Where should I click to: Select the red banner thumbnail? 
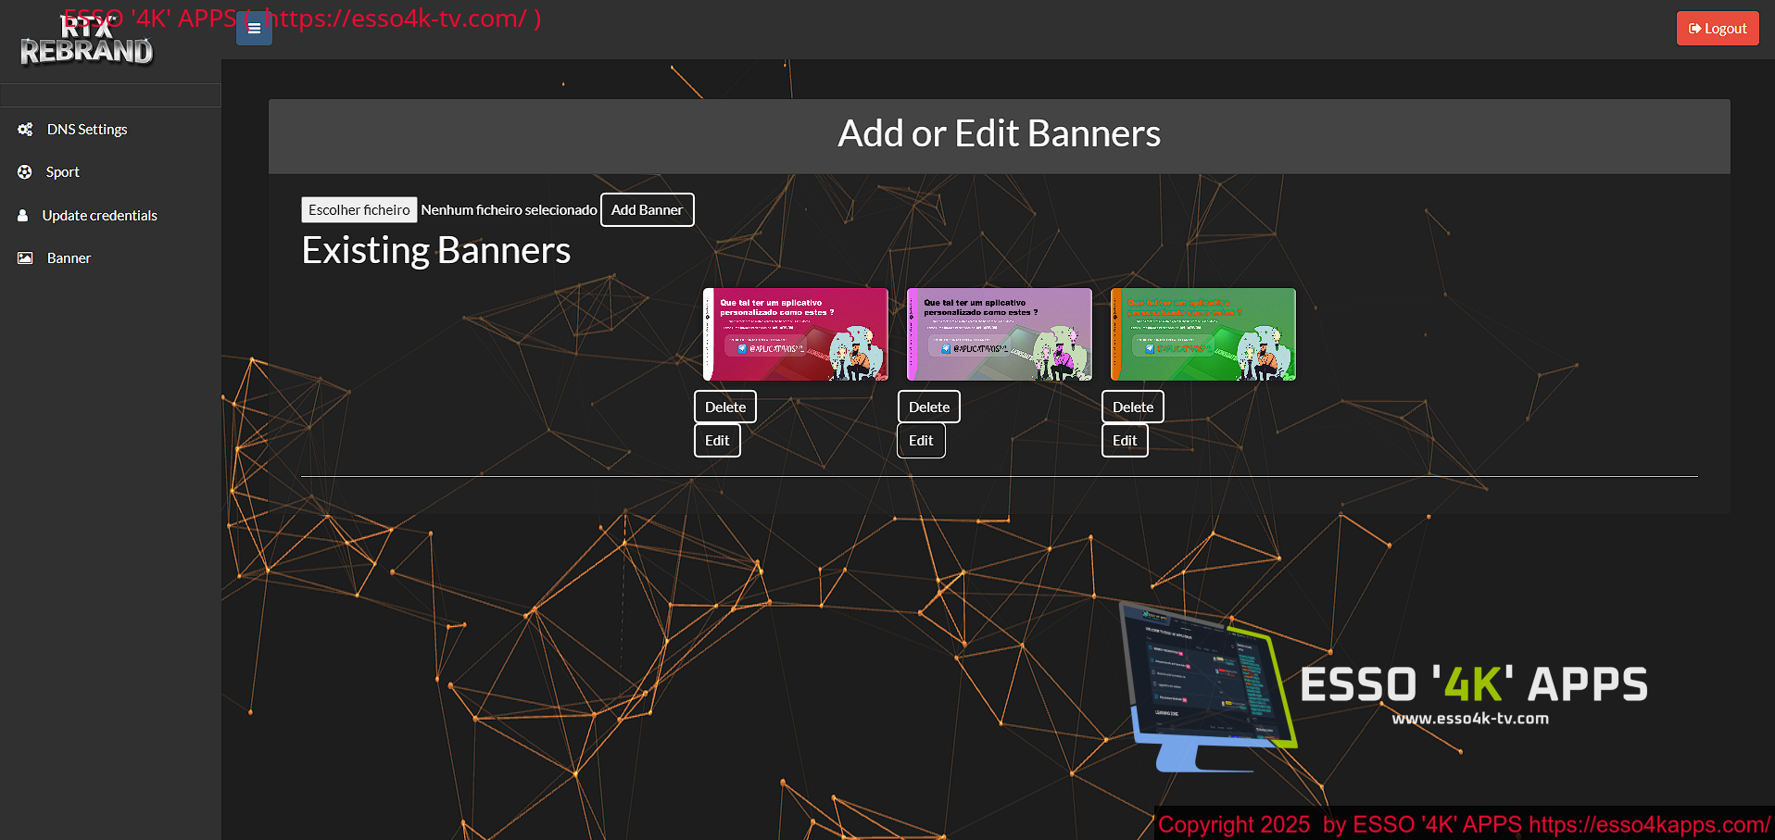(x=796, y=334)
